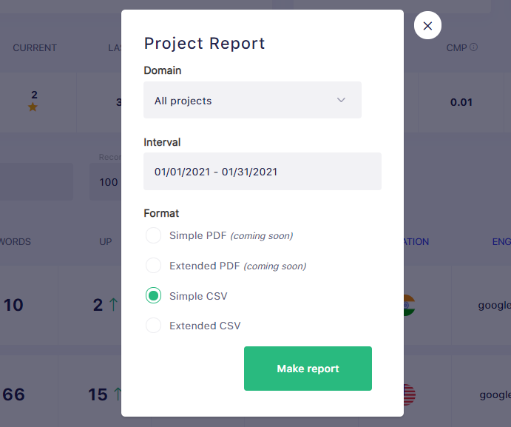Close the Project Report dialog
Screen dimensions: 511x427
point(427,26)
